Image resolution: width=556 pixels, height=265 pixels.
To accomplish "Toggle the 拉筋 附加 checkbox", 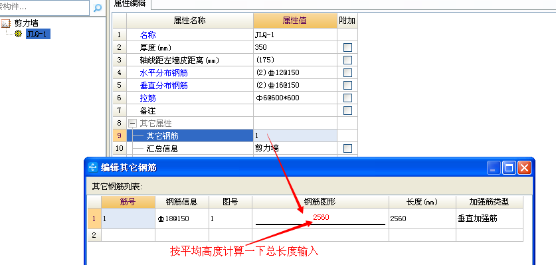I will click(x=347, y=98).
